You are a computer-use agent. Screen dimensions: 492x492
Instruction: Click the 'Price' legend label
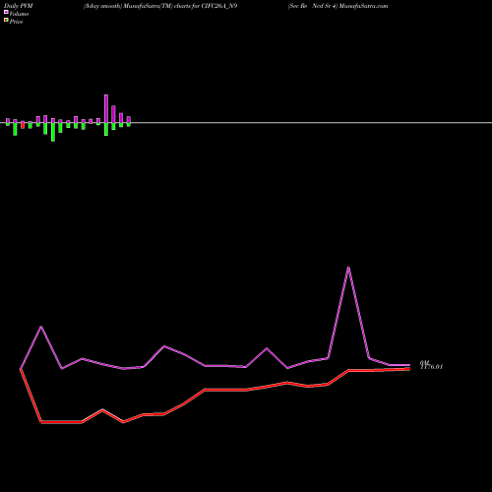point(16,22)
